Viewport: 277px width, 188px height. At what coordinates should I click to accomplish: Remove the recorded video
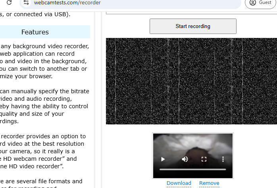(x=209, y=183)
